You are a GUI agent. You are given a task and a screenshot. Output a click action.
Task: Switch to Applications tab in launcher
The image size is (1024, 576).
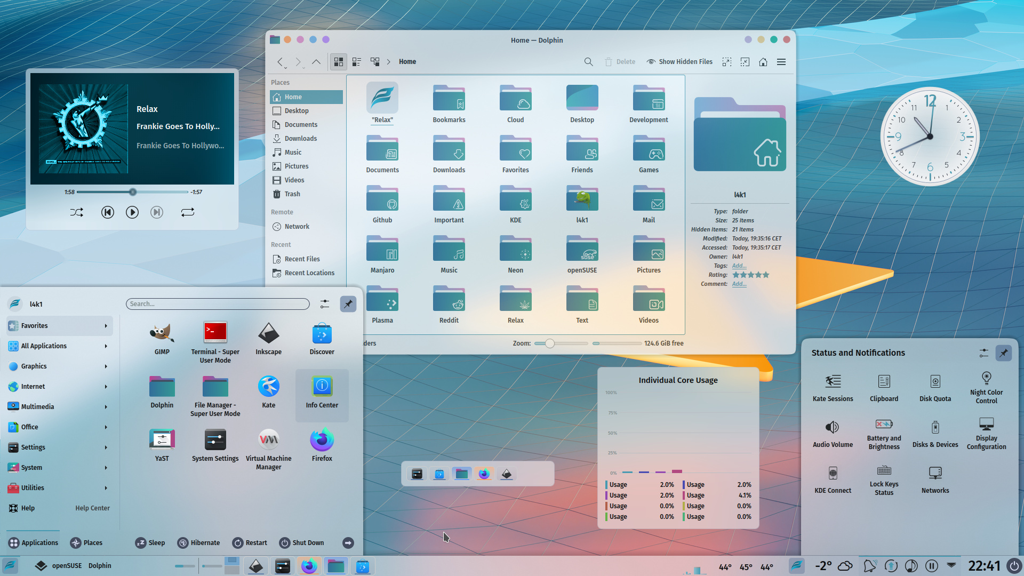pos(33,543)
